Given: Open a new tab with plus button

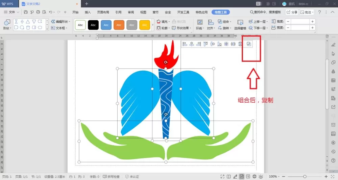Looking at the screenshot, I should (x=87, y=4).
